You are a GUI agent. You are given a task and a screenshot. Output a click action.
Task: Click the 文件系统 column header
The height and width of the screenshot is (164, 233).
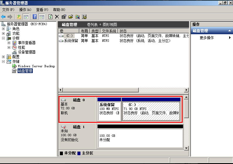pyautogui.click(x=109, y=31)
